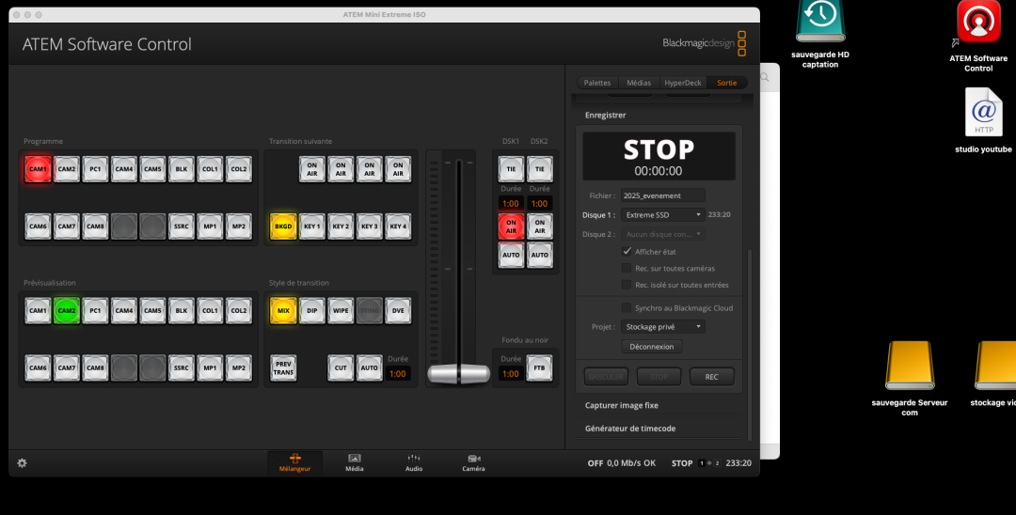The width and height of the screenshot is (1016, 515).
Task: Select MP1 on Programme bus
Action: [210, 226]
